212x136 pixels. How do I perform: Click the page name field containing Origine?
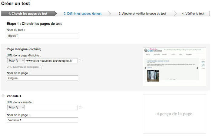click(x=42, y=78)
